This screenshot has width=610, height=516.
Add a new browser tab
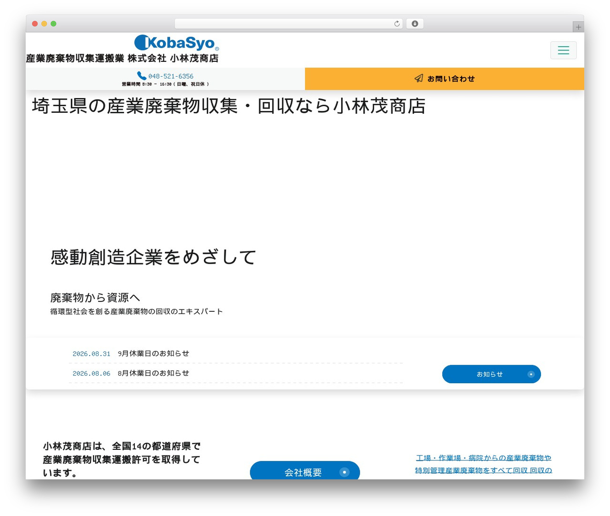[x=578, y=27]
